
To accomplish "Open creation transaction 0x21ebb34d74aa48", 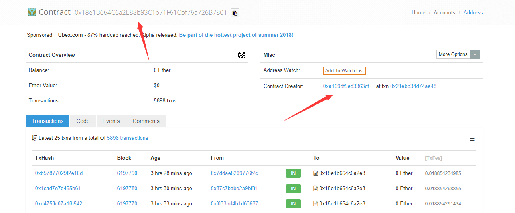I will pyautogui.click(x=416, y=86).
